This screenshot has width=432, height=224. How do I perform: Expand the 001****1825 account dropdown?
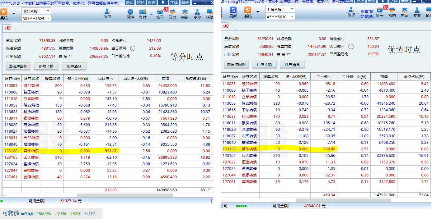point(48,19)
